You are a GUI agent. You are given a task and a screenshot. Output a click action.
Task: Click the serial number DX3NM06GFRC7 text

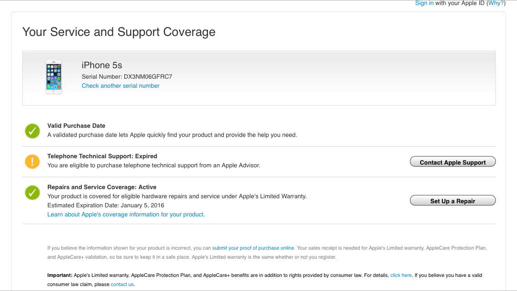point(148,77)
